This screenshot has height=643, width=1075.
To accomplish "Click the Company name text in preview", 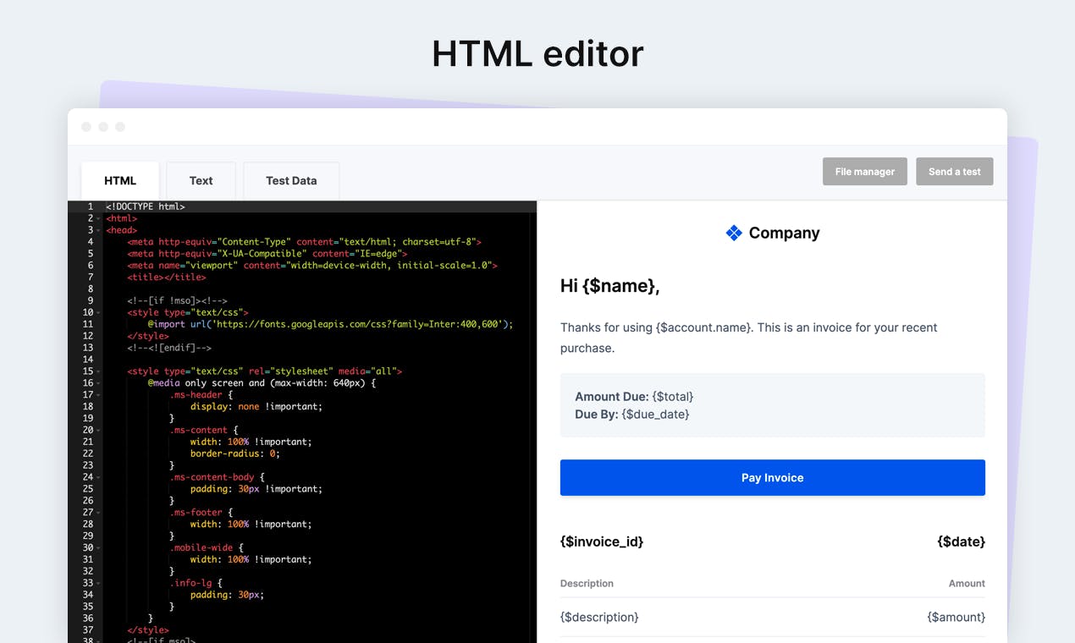I will tap(784, 233).
